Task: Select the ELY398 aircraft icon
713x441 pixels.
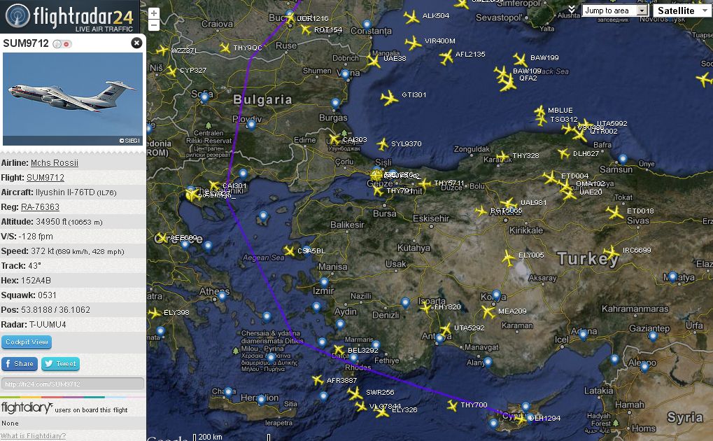Action: pos(155,313)
